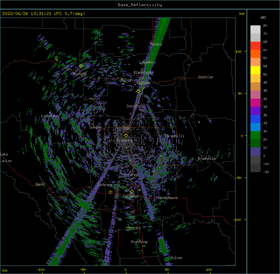
Task: Choose the purple 39 dBZ legend swatch
Action: [x=255, y=111]
